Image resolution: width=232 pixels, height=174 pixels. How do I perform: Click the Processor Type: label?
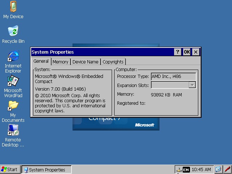pyautogui.click(x=133, y=76)
